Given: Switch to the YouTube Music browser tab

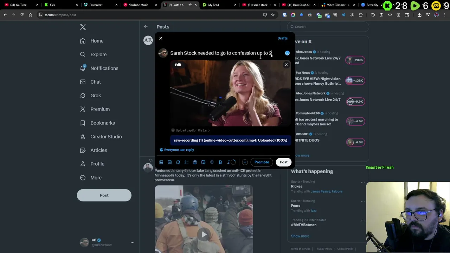Looking at the screenshot, I should [140, 5].
